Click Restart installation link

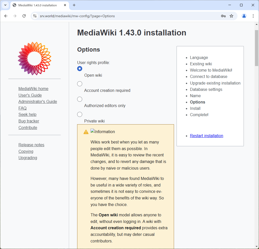(206, 136)
